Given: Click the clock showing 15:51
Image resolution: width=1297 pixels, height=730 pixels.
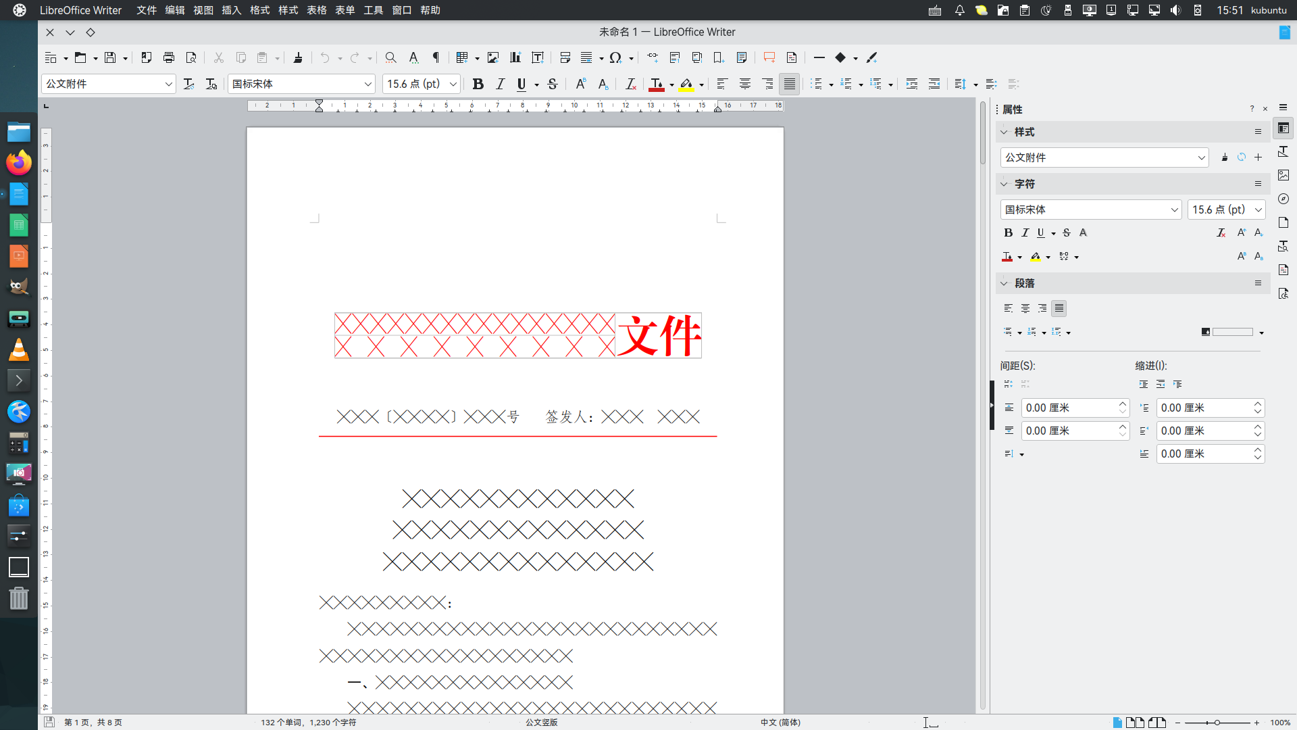Looking at the screenshot, I should click(x=1229, y=10).
